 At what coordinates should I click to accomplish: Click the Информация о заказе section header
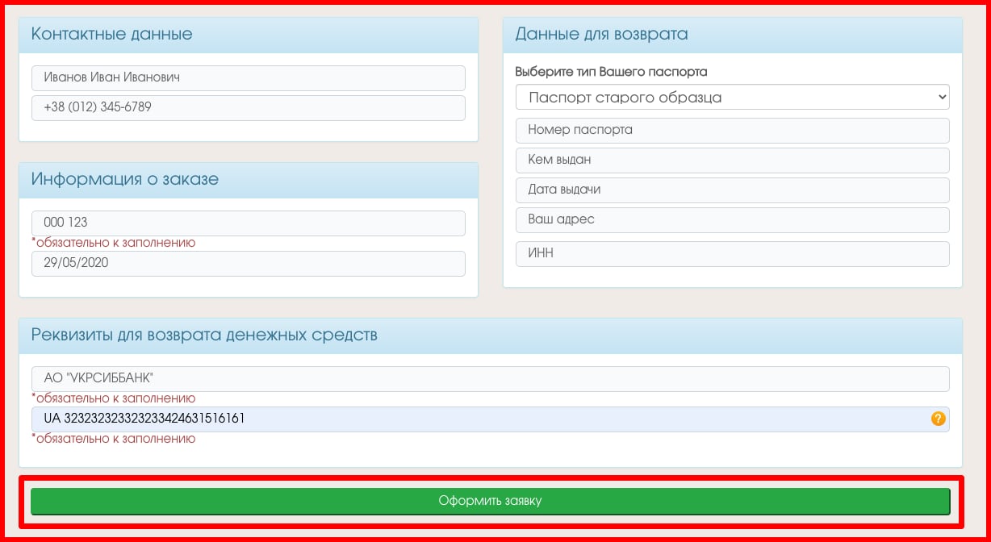click(x=125, y=179)
